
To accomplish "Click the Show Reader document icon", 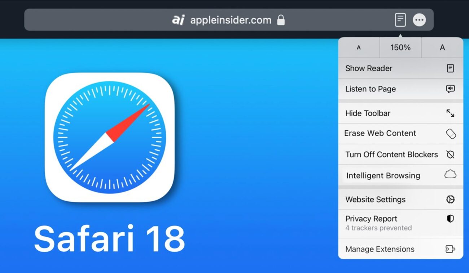I will 450,68.
